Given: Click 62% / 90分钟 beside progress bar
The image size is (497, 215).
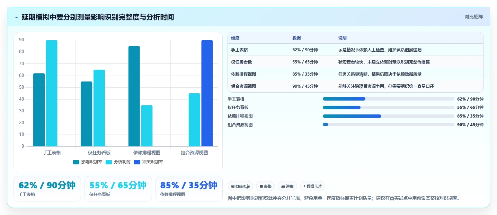Looking at the screenshot, I should (470, 99).
